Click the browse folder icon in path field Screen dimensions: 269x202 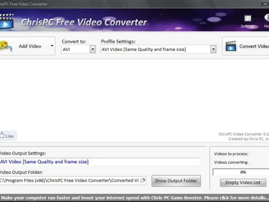pyautogui.click(x=143, y=180)
